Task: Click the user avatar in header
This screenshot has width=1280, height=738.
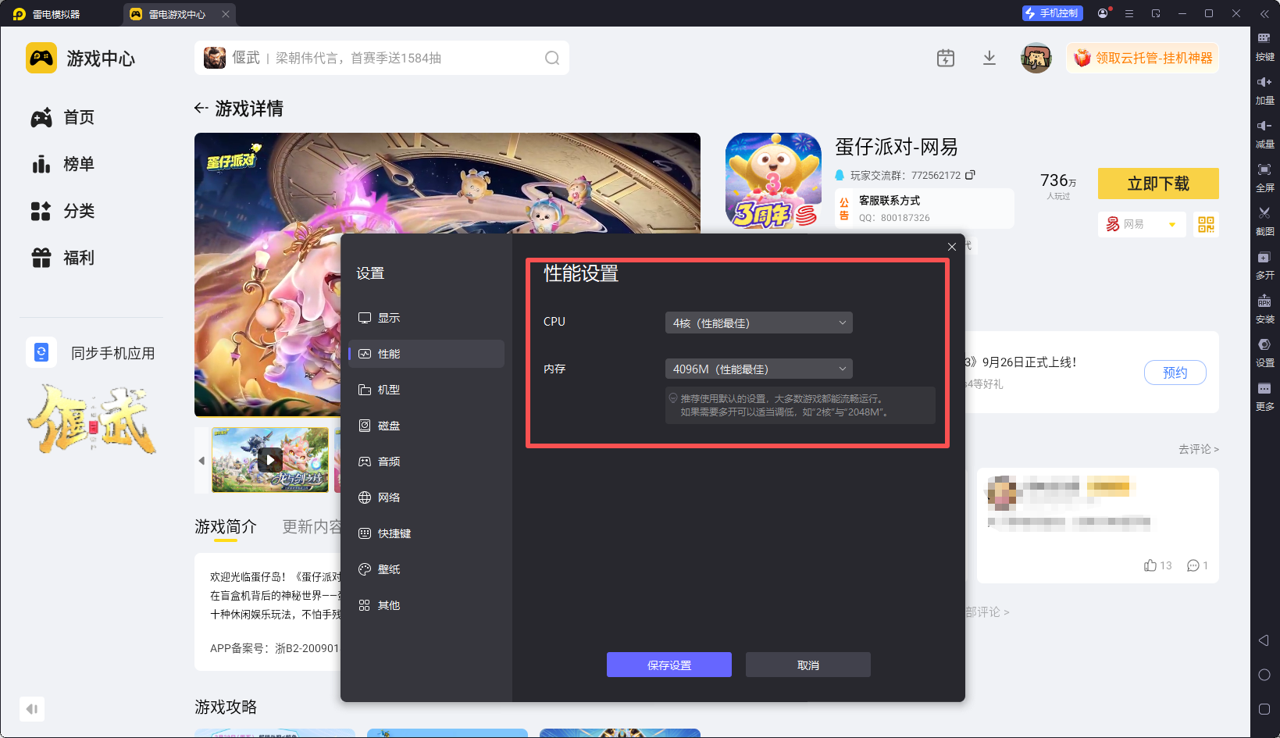Action: (1036, 58)
